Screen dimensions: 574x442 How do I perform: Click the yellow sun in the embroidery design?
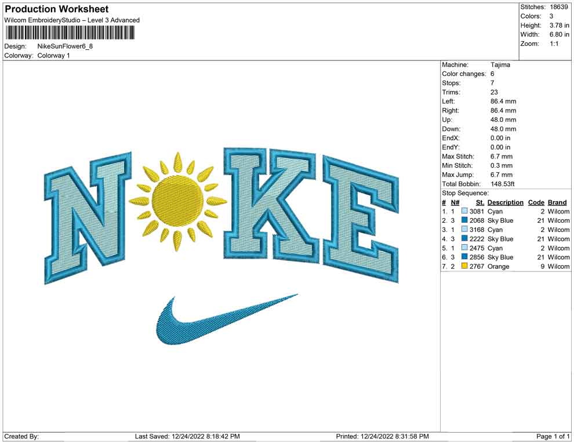177,201
